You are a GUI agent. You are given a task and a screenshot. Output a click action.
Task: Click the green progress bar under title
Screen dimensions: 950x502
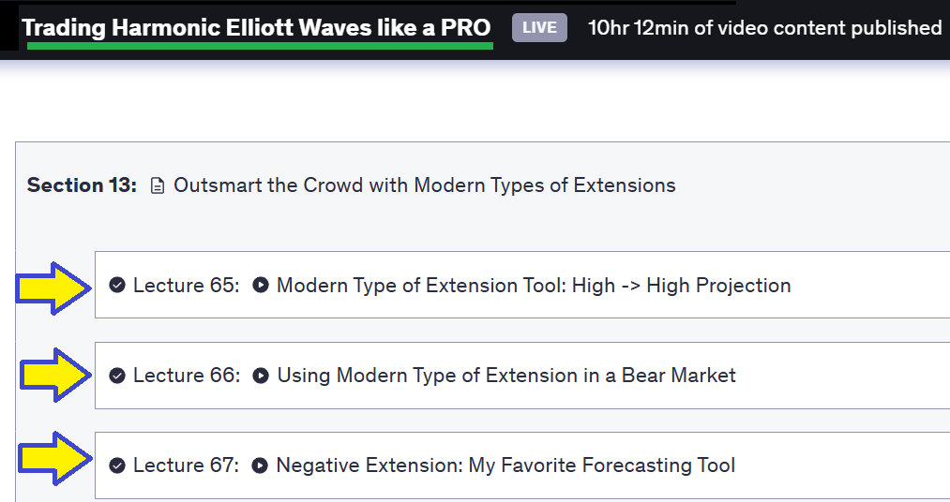[260, 45]
